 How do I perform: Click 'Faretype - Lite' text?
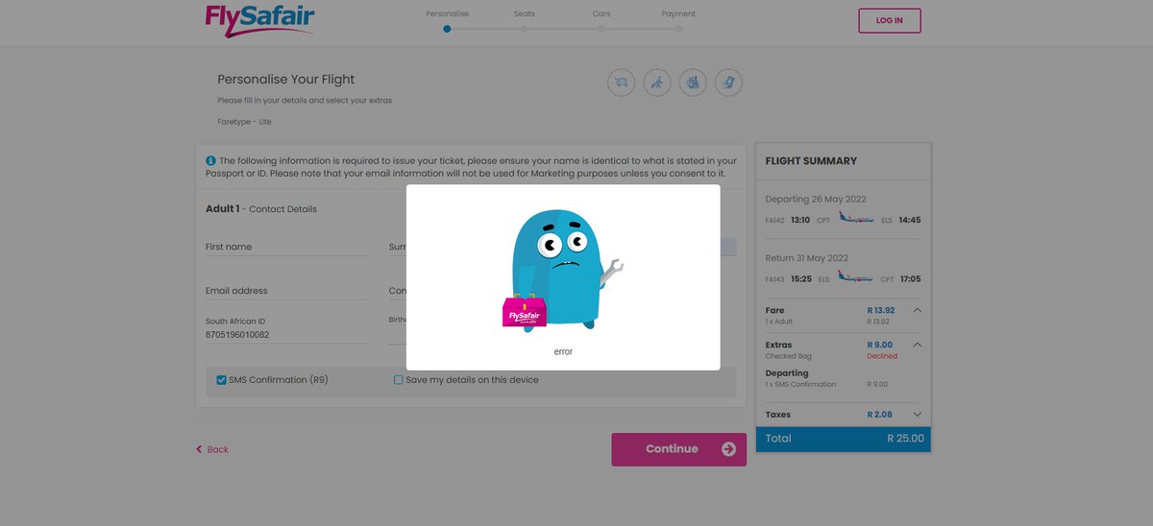[x=244, y=122]
